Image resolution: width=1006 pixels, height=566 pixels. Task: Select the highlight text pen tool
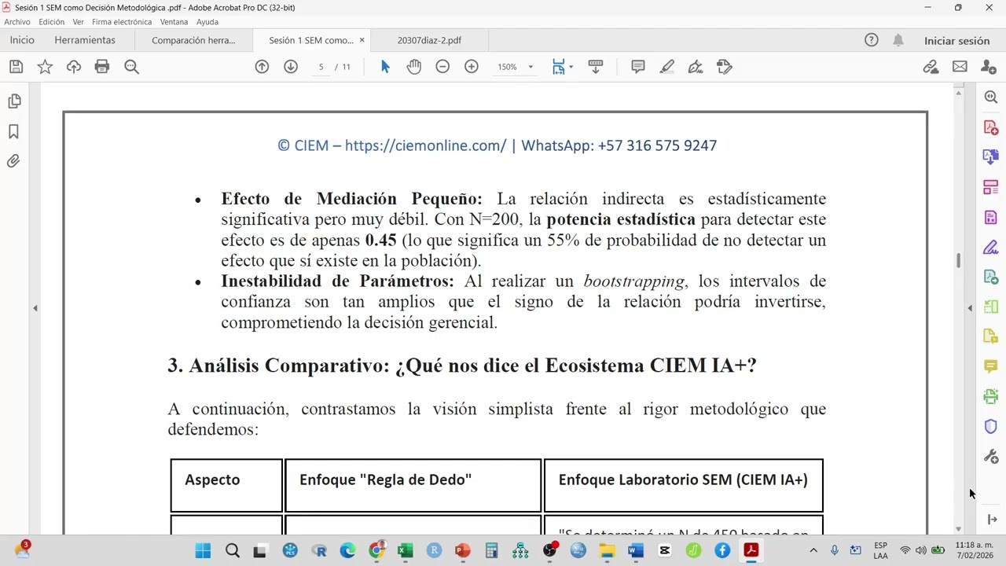tap(667, 67)
